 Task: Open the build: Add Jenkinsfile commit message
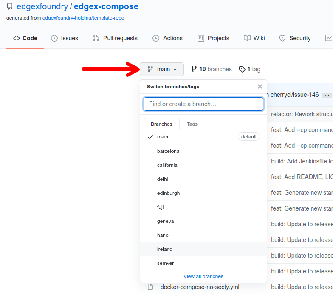point(302,161)
